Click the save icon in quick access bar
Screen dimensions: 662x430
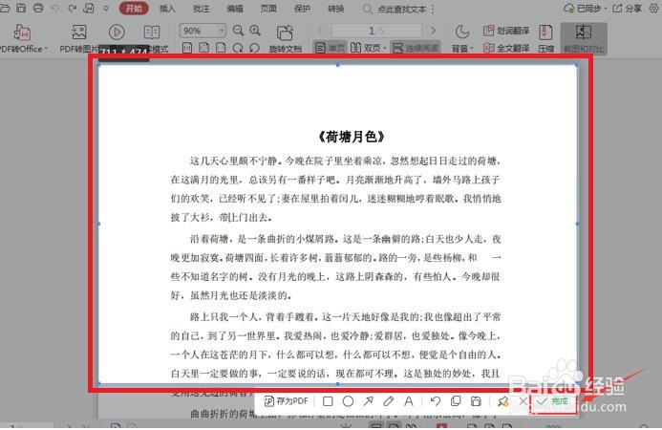point(21,8)
